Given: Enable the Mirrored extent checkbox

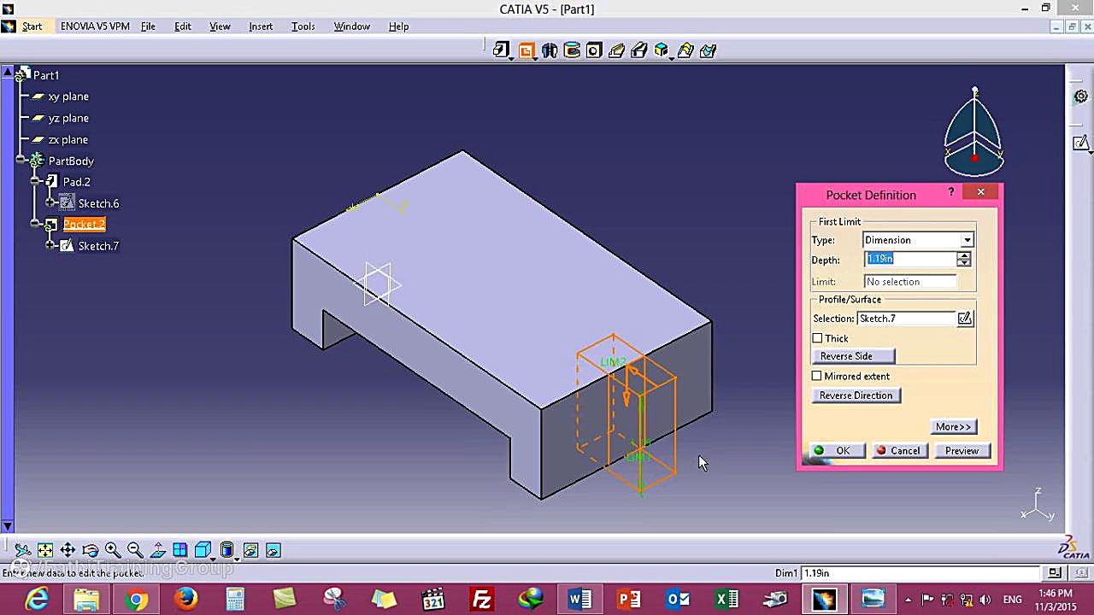Looking at the screenshot, I should (x=817, y=376).
